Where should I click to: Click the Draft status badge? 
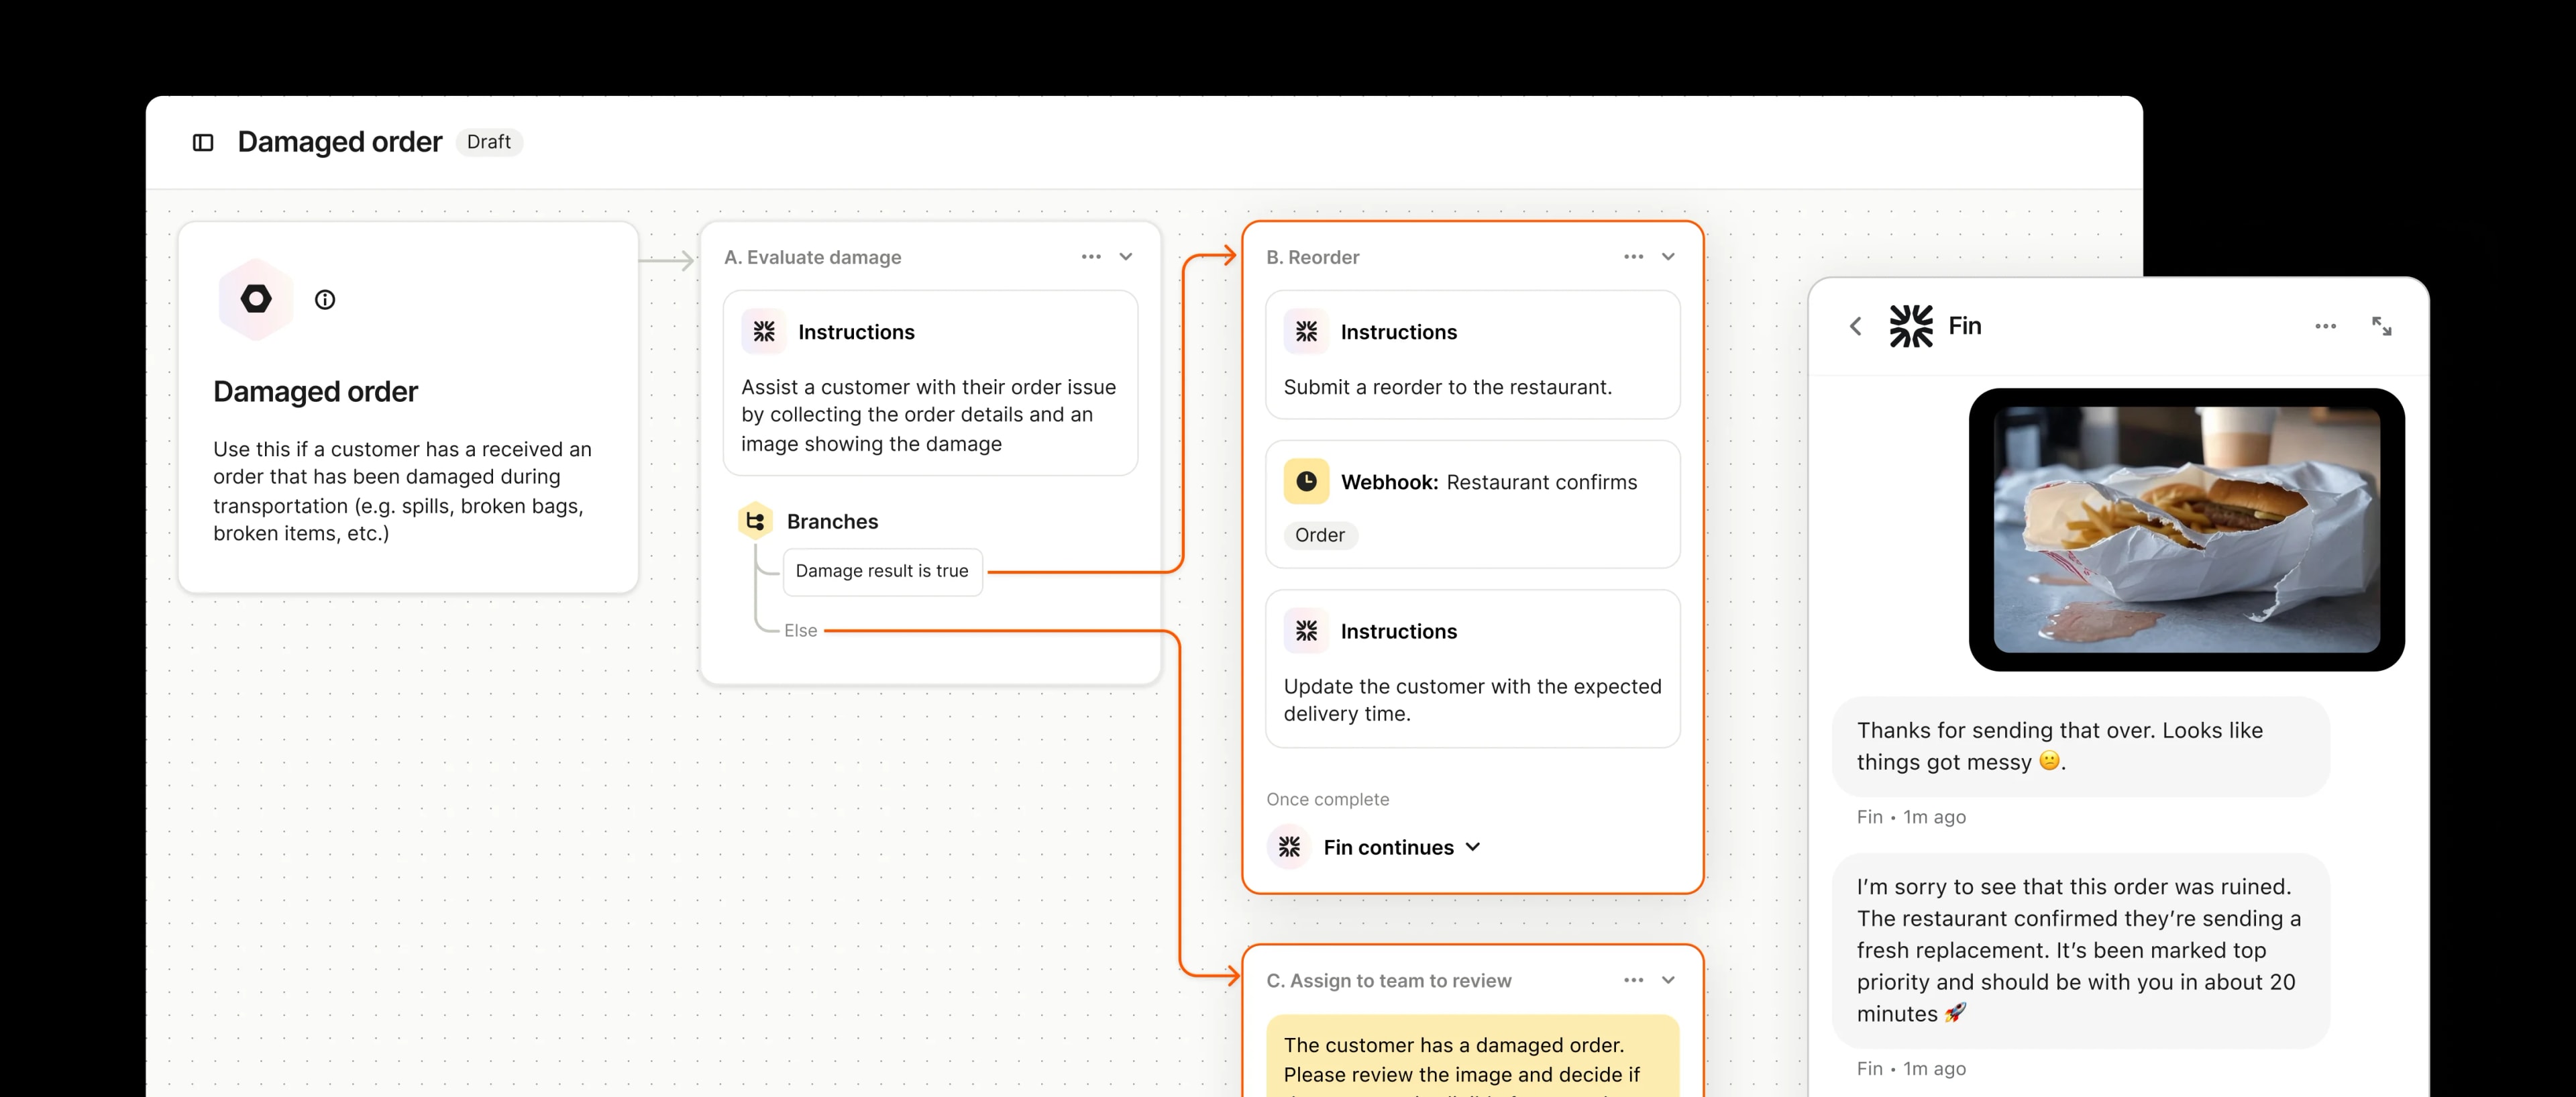point(489,142)
